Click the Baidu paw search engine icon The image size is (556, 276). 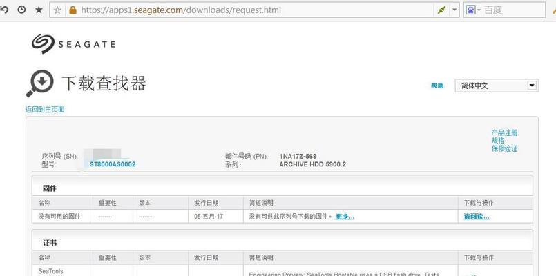pos(471,10)
